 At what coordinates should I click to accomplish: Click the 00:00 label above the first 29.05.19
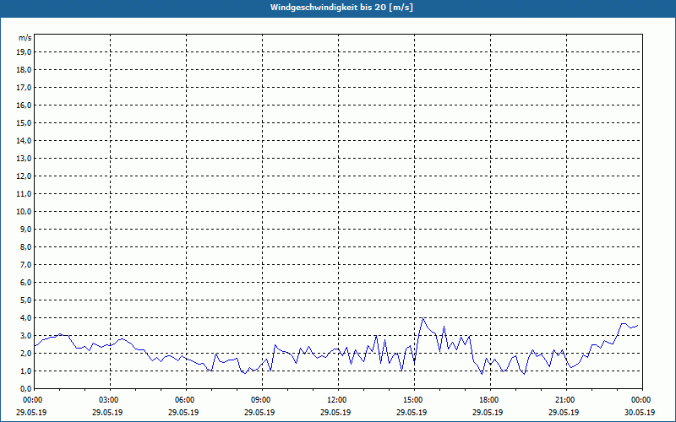[35, 400]
